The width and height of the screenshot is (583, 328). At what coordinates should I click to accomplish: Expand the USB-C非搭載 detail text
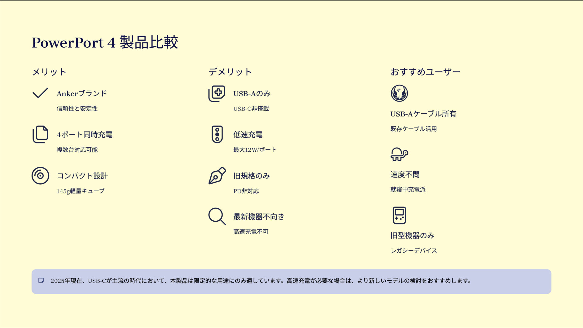(251, 109)
